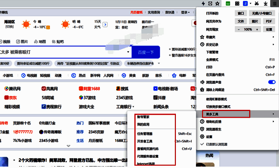Screen dimensions: 279x168
Task: Open the green code extension icon
Action: click(x=228, y=3)
